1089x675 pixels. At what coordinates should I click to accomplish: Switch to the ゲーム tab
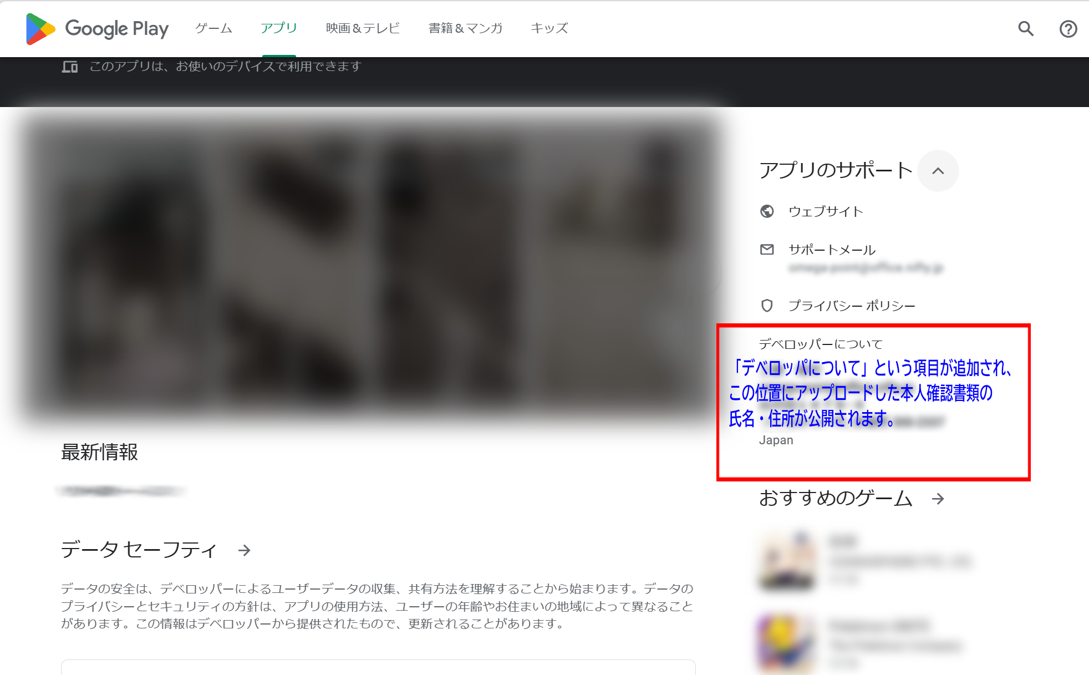[213, 28]
